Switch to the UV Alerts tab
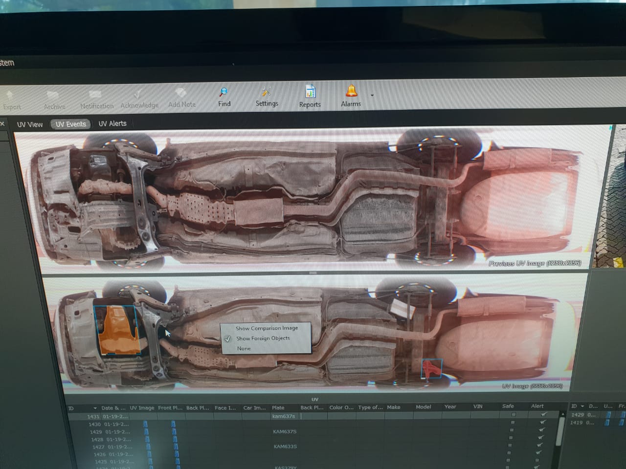 [x=112, y=124]
